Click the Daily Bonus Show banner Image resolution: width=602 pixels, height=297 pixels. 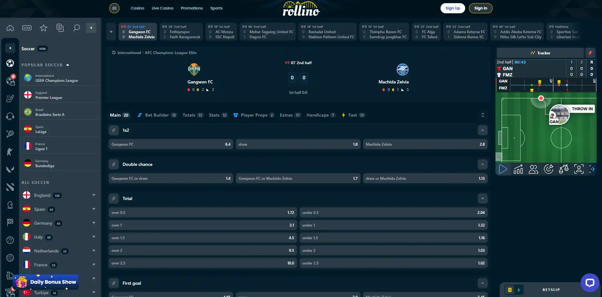tap(46, 282)
